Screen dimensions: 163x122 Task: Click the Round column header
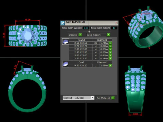81,40
